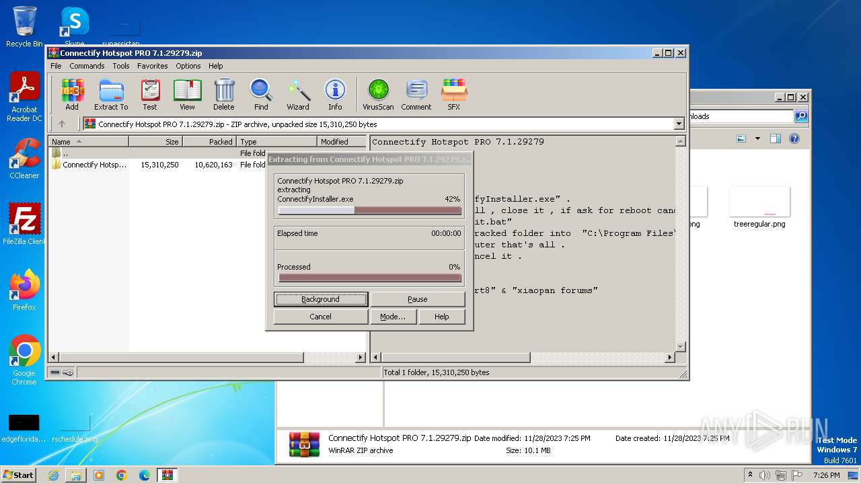Click Windows Media Player taskbar icon

[99, 475]
